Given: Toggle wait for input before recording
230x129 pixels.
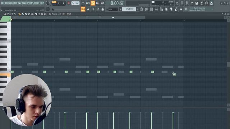Looking at the screenshot, I should coord(88,3).
